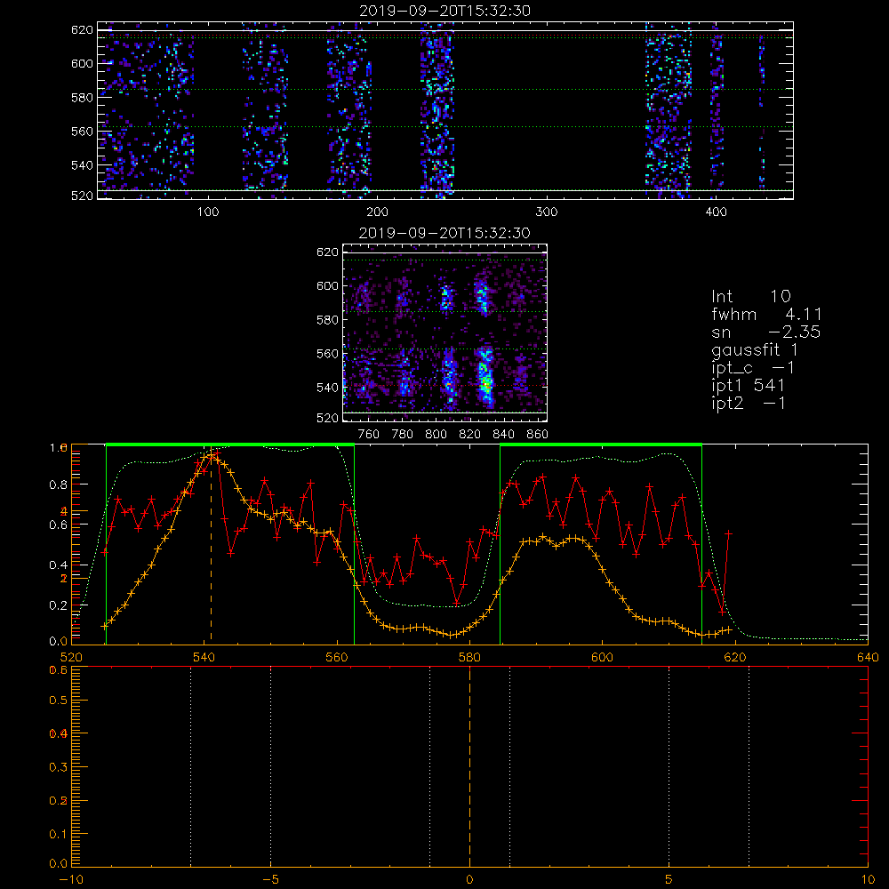Select the "sn -2.35" readout
Screen dimensions: 889x889
[x=765, y=332]
